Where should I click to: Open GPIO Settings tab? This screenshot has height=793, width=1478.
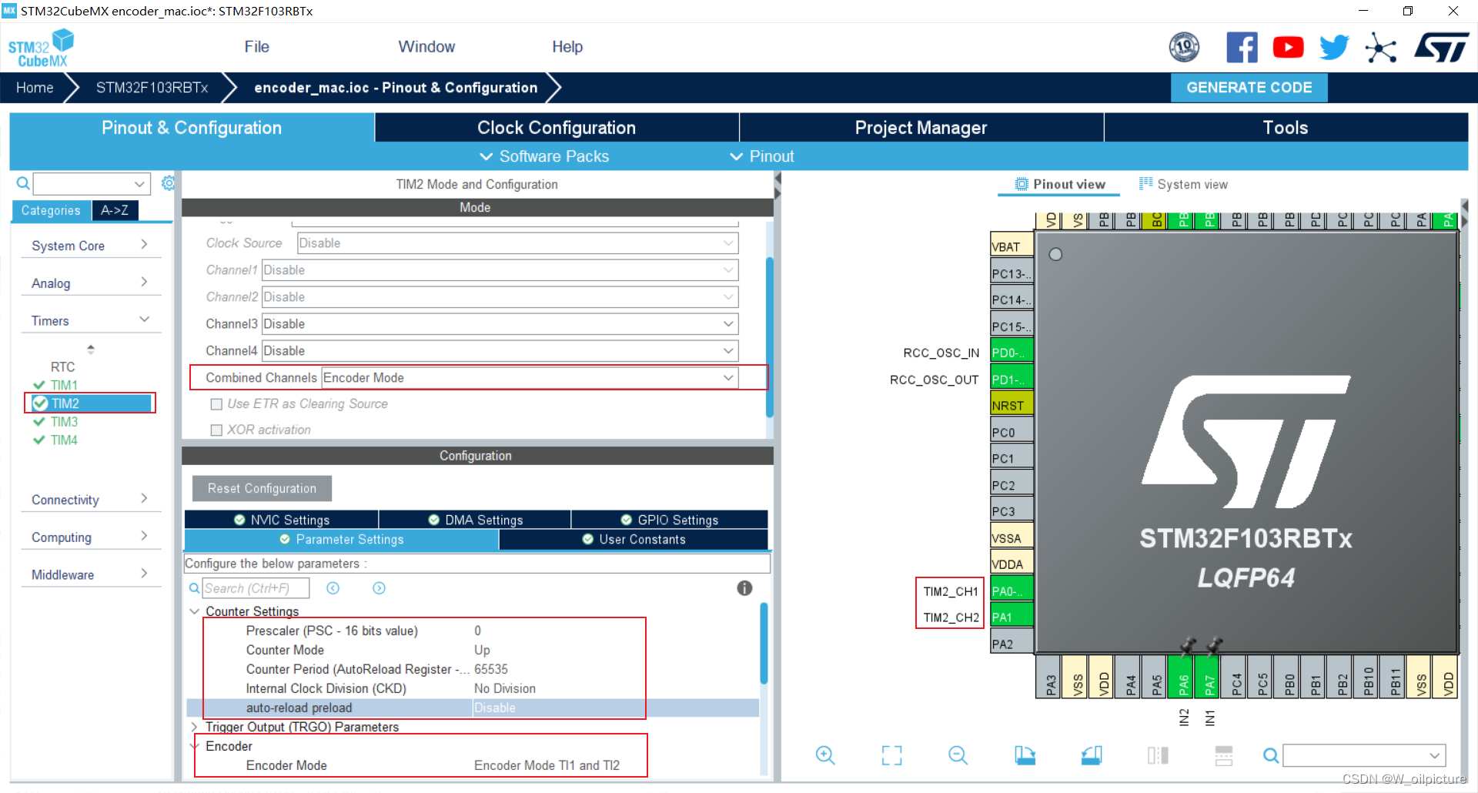670,520
